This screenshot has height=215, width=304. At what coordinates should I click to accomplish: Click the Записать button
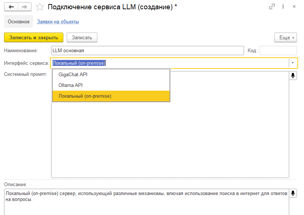(81, 37)
